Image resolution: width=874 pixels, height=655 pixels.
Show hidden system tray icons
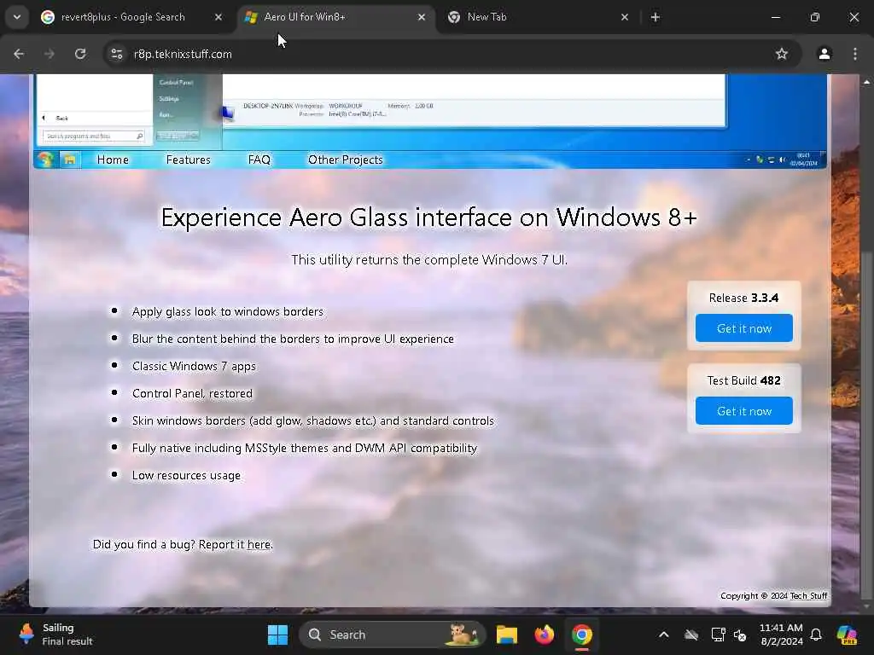click(664, 635)
